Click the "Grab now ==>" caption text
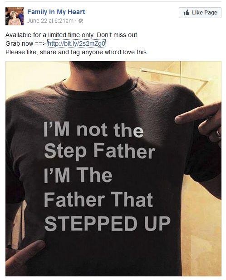The height and width of the screenshot is (280, 226). pos(25,43)
